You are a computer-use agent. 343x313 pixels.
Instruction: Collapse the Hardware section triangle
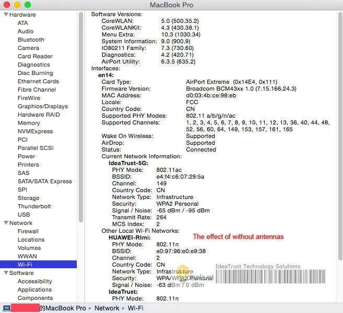tap(6, 15)
